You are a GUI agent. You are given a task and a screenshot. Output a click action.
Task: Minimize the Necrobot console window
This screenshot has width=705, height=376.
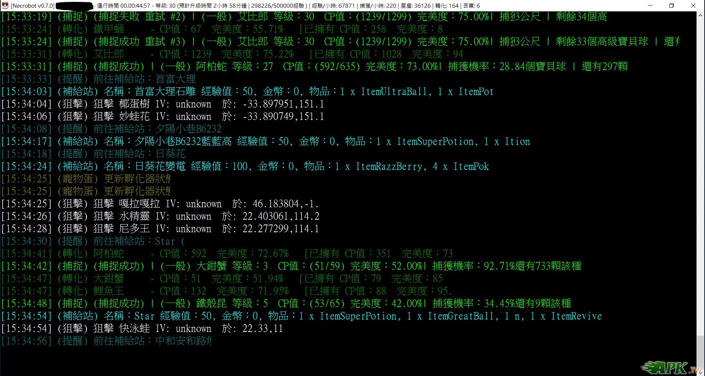650,6
